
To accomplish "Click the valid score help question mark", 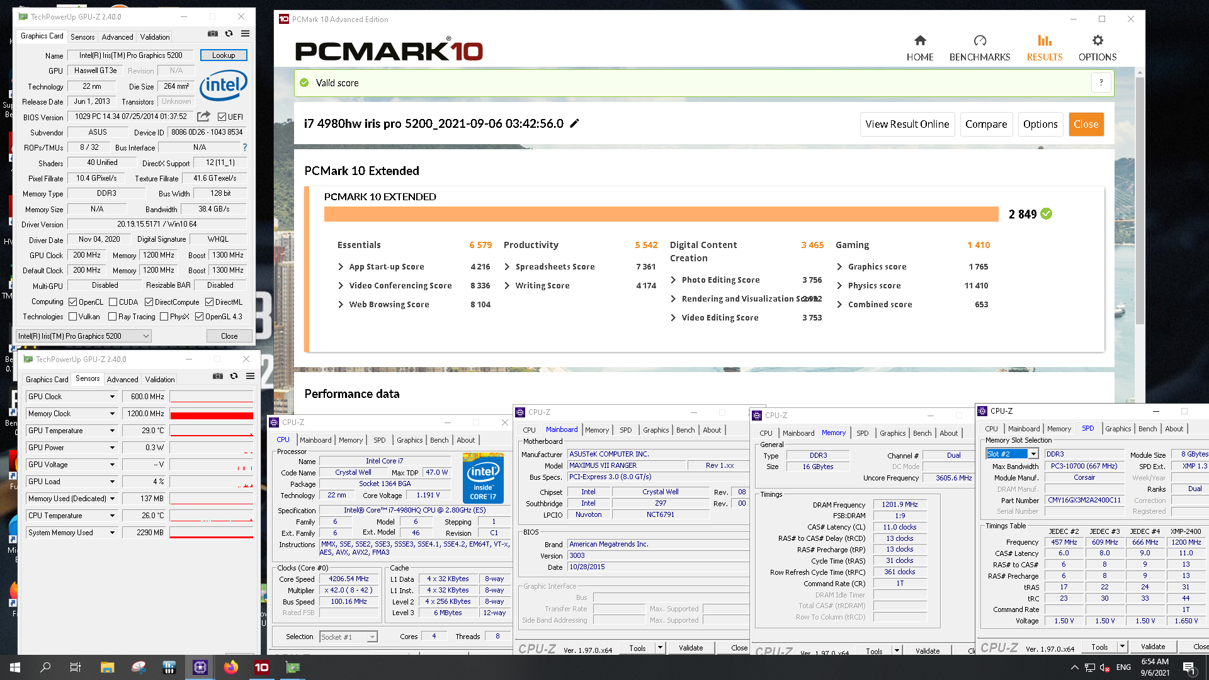I will pos(1101,82).
